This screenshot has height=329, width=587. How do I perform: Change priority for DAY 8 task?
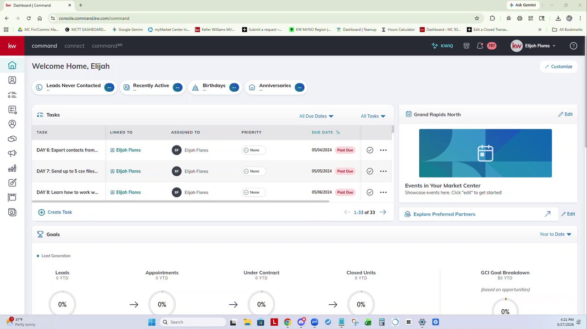click(254, 192)
